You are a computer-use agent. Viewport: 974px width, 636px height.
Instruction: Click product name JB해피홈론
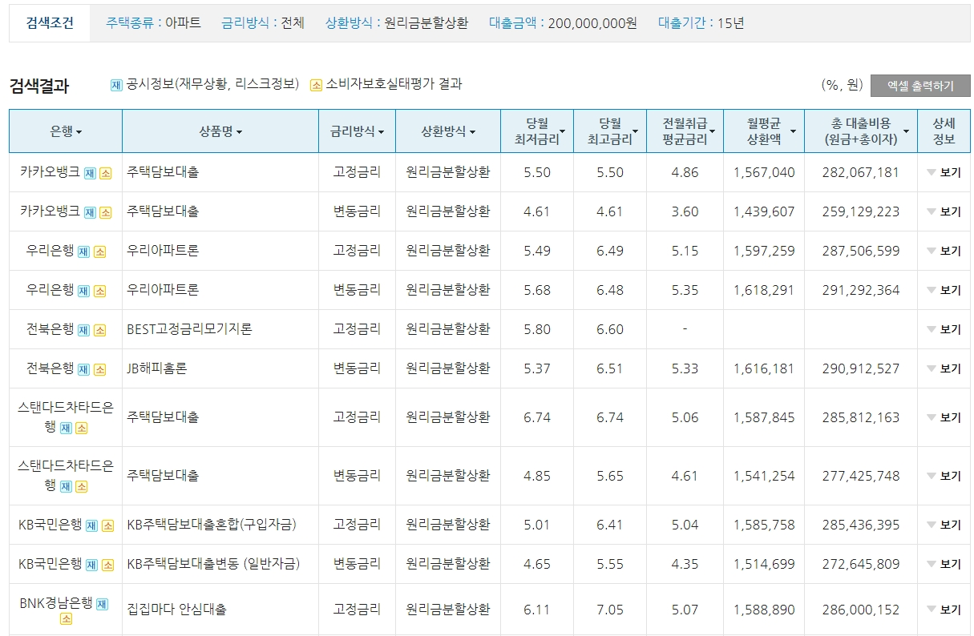[x=157, y=368]
